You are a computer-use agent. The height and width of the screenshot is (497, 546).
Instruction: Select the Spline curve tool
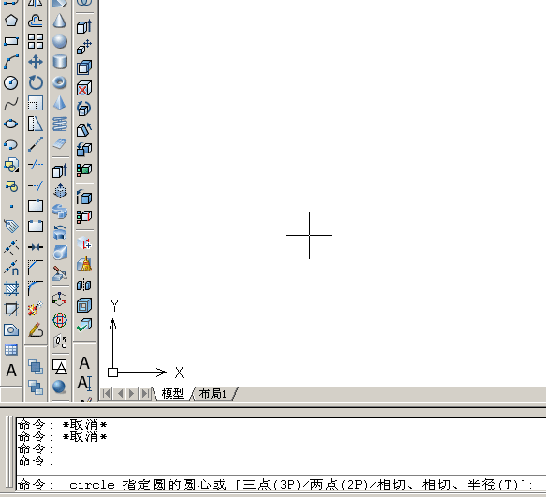(11, 103)
